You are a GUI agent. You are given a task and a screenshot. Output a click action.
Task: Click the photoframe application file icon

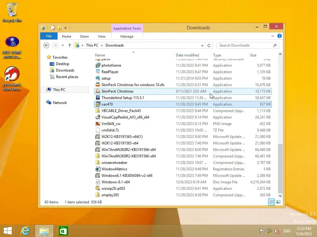click(x=98, y=65)
